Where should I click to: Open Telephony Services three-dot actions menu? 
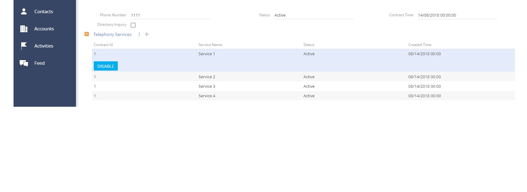coord(139,34)
